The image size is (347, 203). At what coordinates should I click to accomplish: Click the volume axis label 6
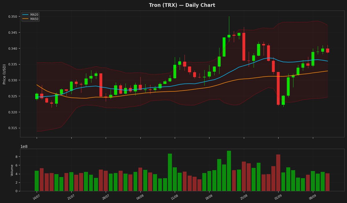click(16, 165)
